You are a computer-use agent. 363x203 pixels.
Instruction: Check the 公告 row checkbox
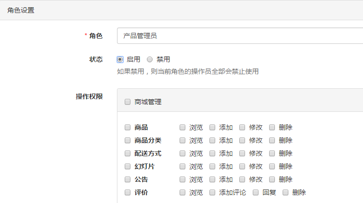[128, 179]
